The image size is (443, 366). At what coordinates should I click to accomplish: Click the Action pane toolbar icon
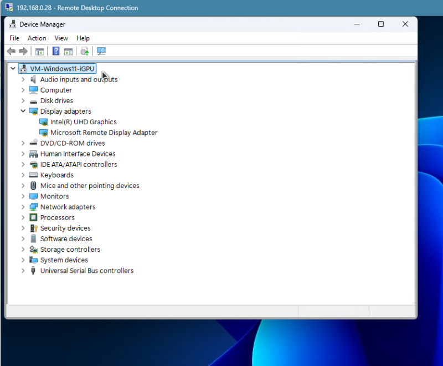(68, 52)
